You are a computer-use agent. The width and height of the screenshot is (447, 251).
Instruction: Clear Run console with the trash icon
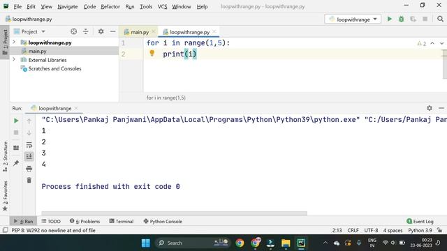coord(29,180)
